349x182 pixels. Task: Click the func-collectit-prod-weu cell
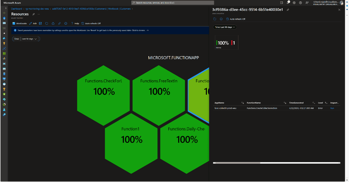[225, 108]
